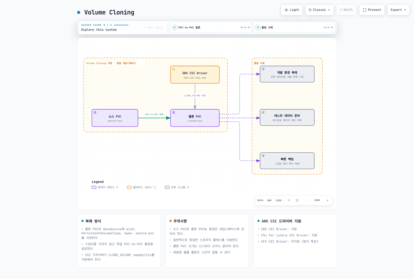This screenshot has width=414, height=279.
Task: Zoom in with the plus button
Action: [327, 200]
